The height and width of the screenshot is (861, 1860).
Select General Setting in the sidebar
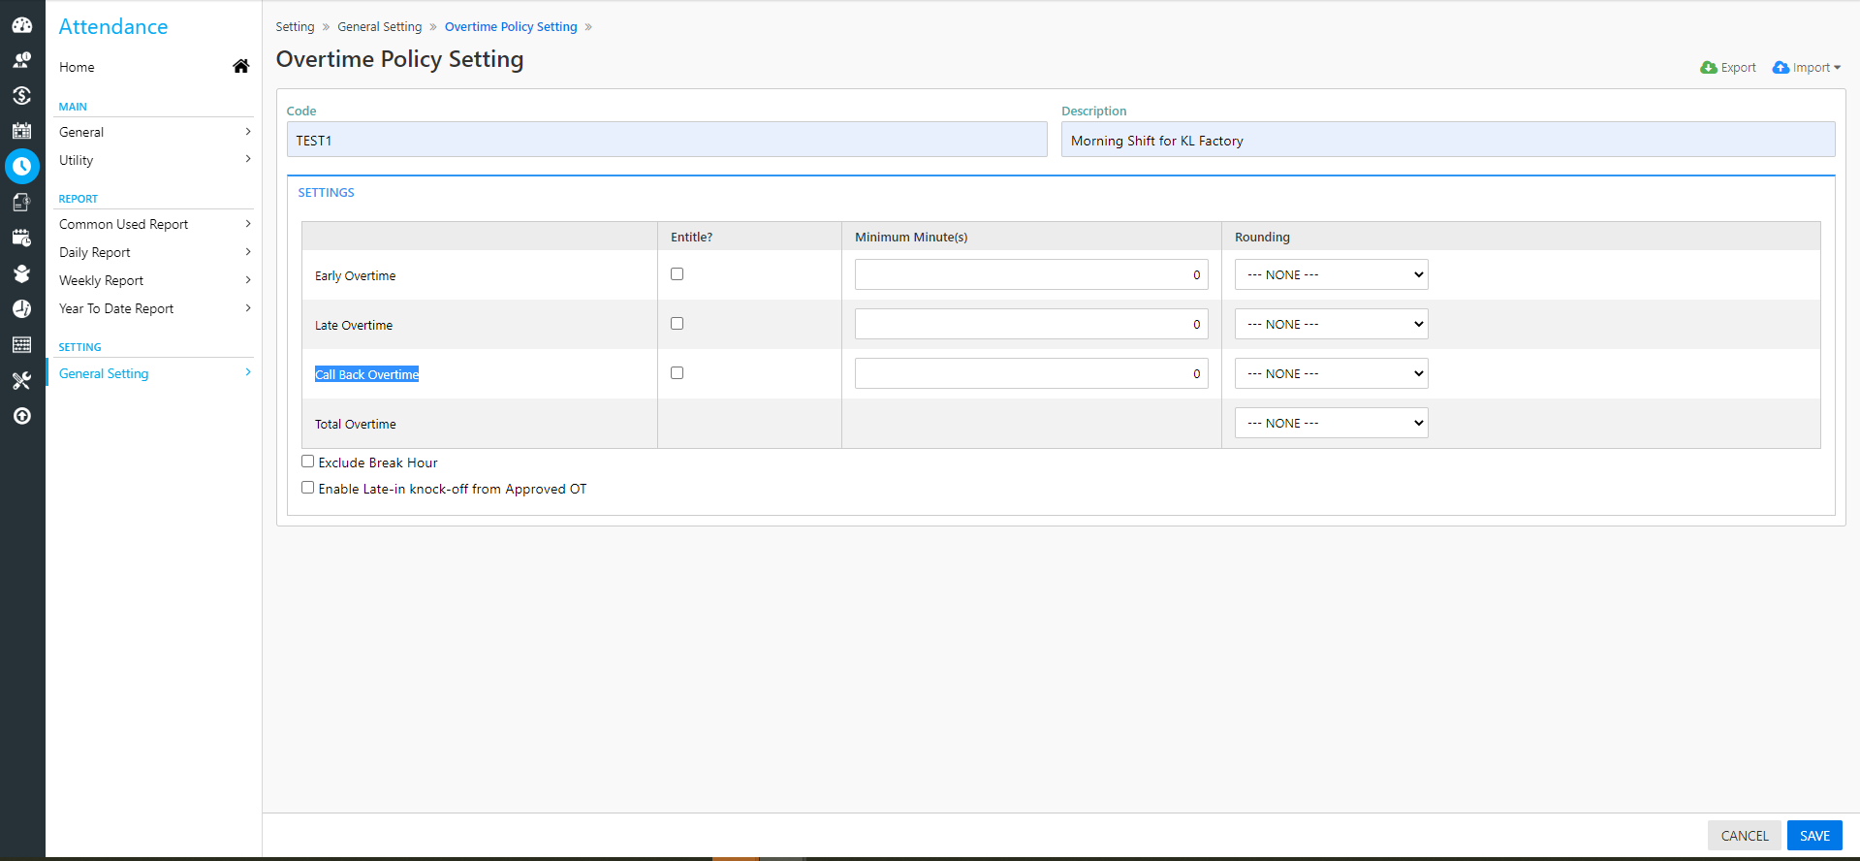tap(153, 373)
